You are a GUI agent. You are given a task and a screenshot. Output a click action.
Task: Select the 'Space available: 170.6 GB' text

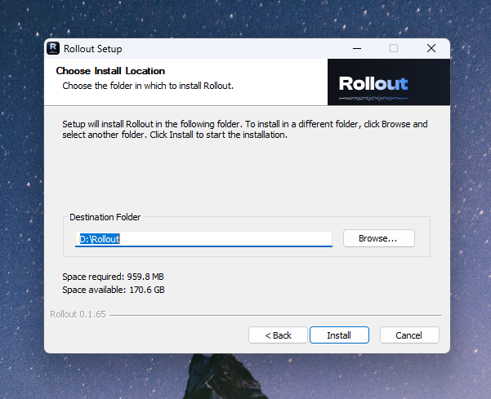click(114, 290)
